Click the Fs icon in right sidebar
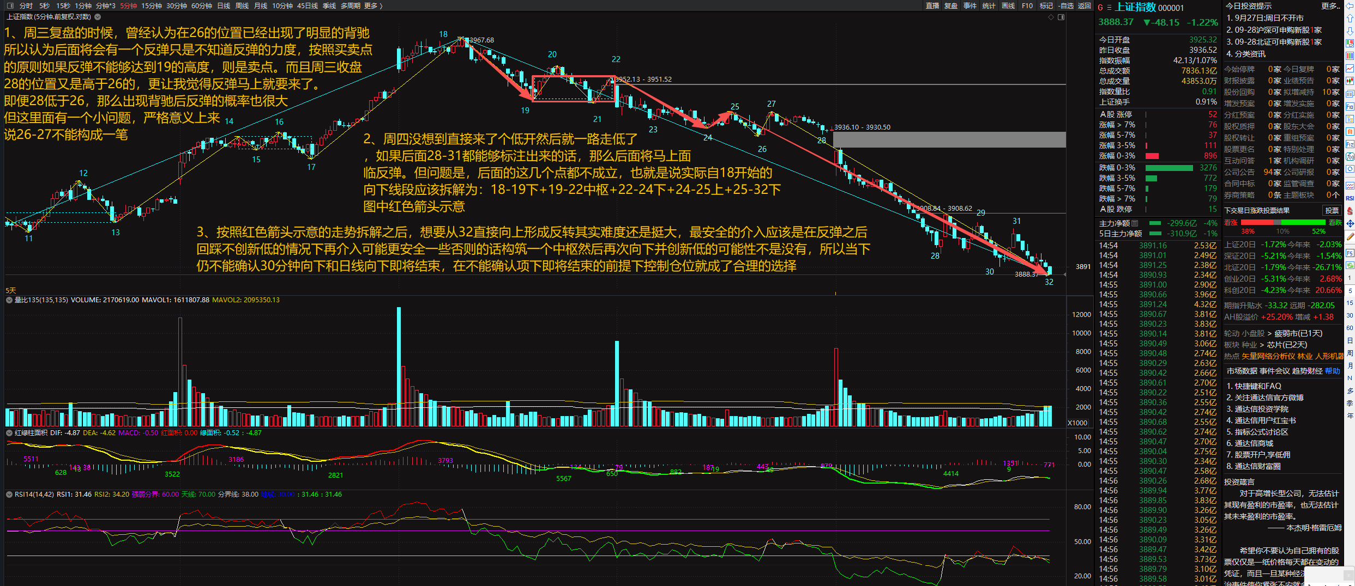 coord(1350,253)
